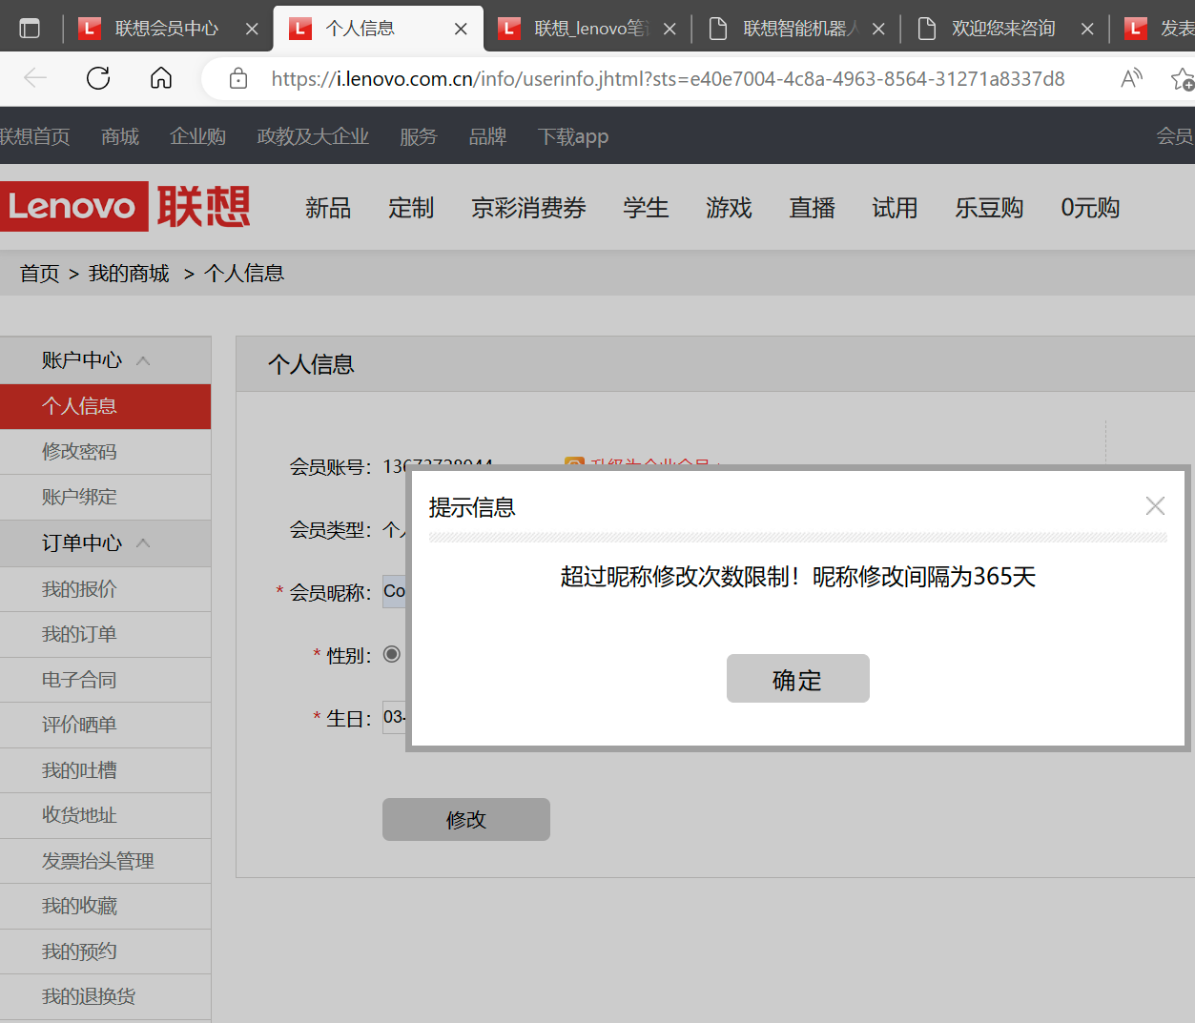The image size is (1195, 1023).
Task: Select 评价晒单 in sidebar
Action: pyautogui.click(x=105, y=725)
